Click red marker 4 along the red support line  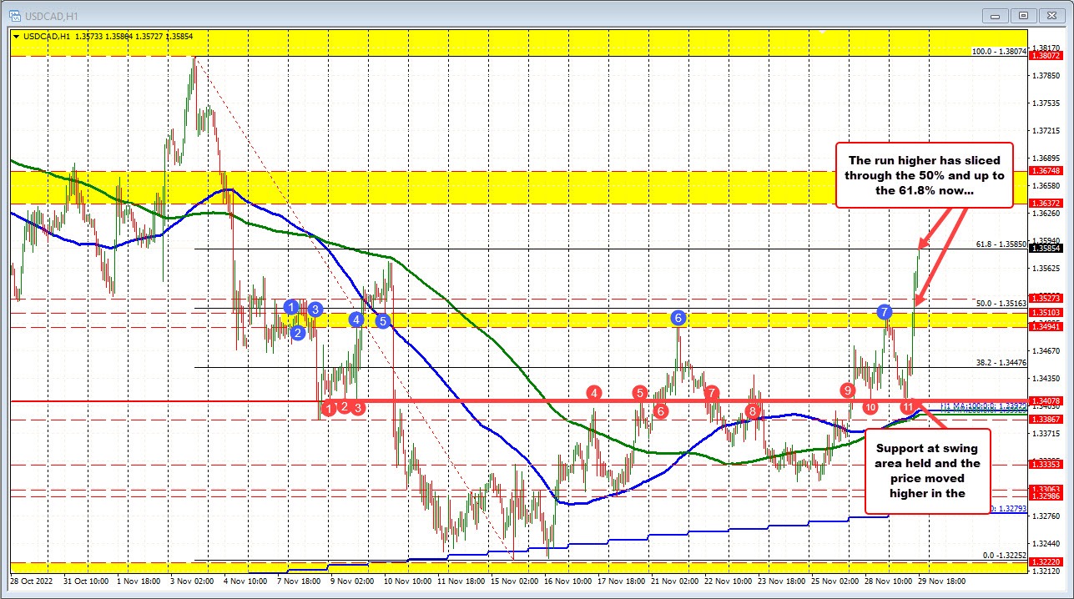(593, 391)
